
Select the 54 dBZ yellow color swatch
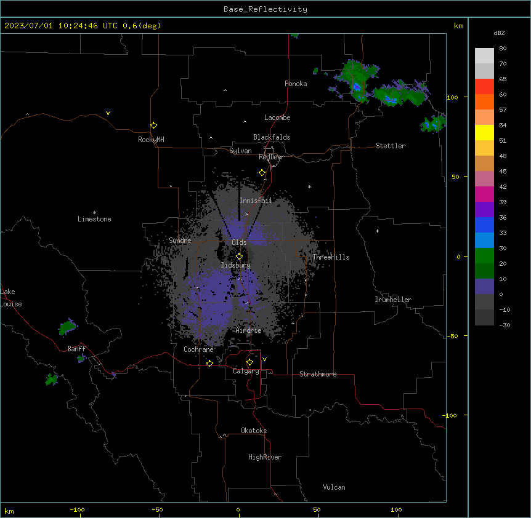484,132
